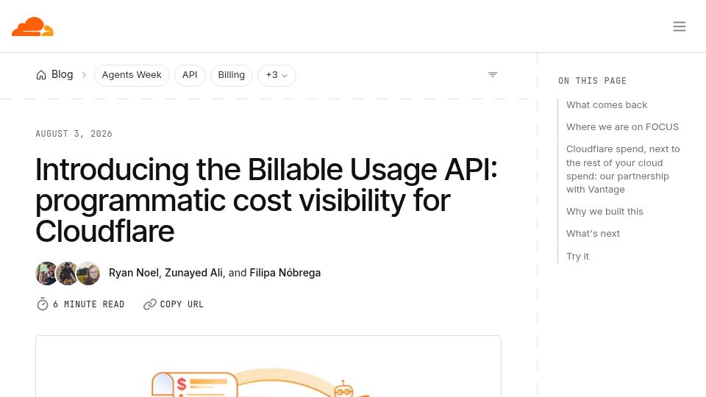Screen dimensions: 706x397
Task: Click the 6 MINUTE READ text
Action: pos(89,304)
